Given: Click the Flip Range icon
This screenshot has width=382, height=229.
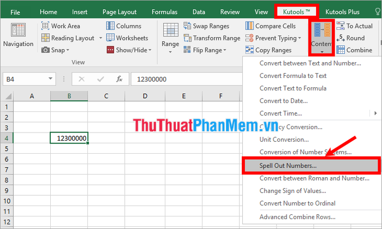Looking at the screenshot, I should 187,50.
